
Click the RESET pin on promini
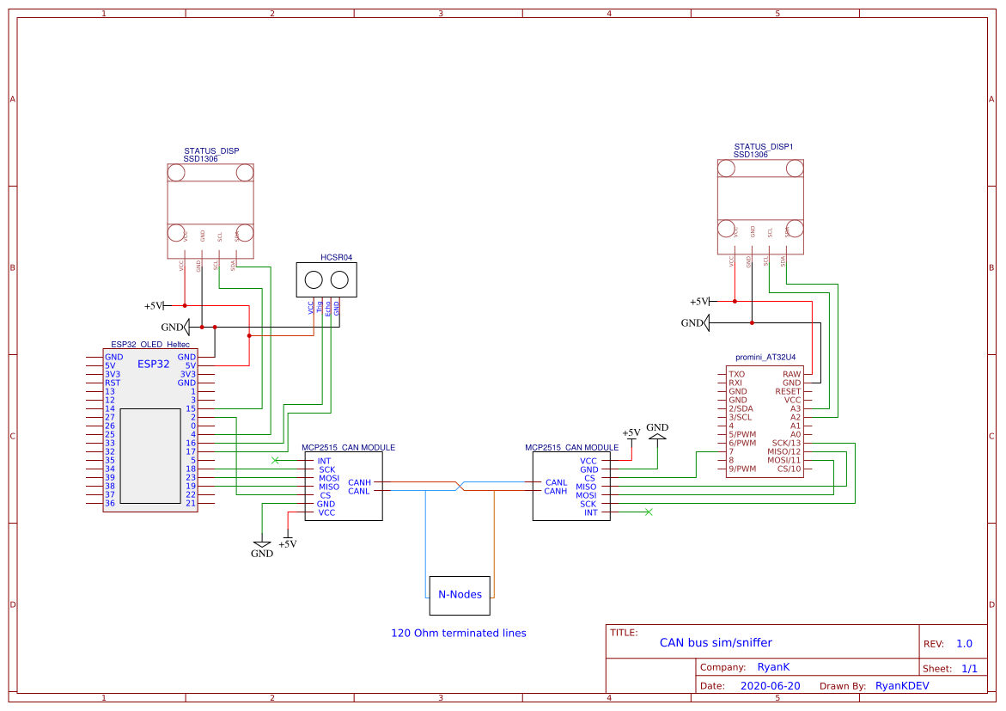tap(788, 391)
